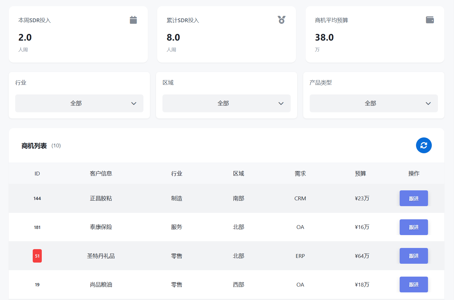This screenshot has width=454, height=300.
Task: Click 跟进 button for 尚品粮油
Action: pyautogui.click(x=413, y=284)
